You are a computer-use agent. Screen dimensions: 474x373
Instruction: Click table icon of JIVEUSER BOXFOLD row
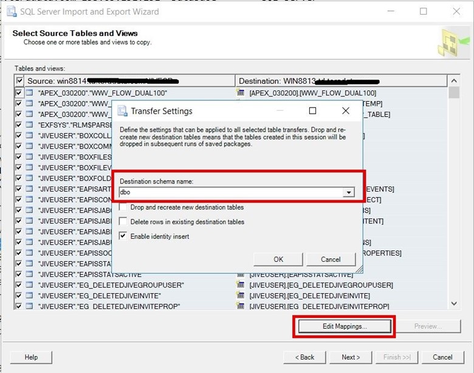coord(29,178)
